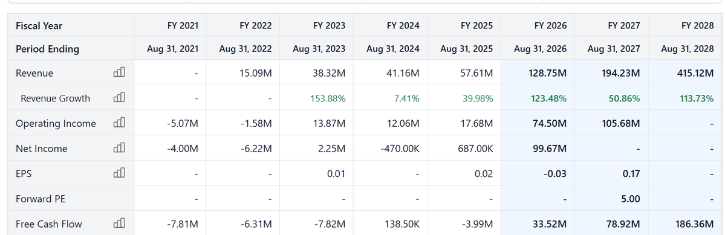
Task: Click revenue value 38.32M
Action: (x=329, y=73)
